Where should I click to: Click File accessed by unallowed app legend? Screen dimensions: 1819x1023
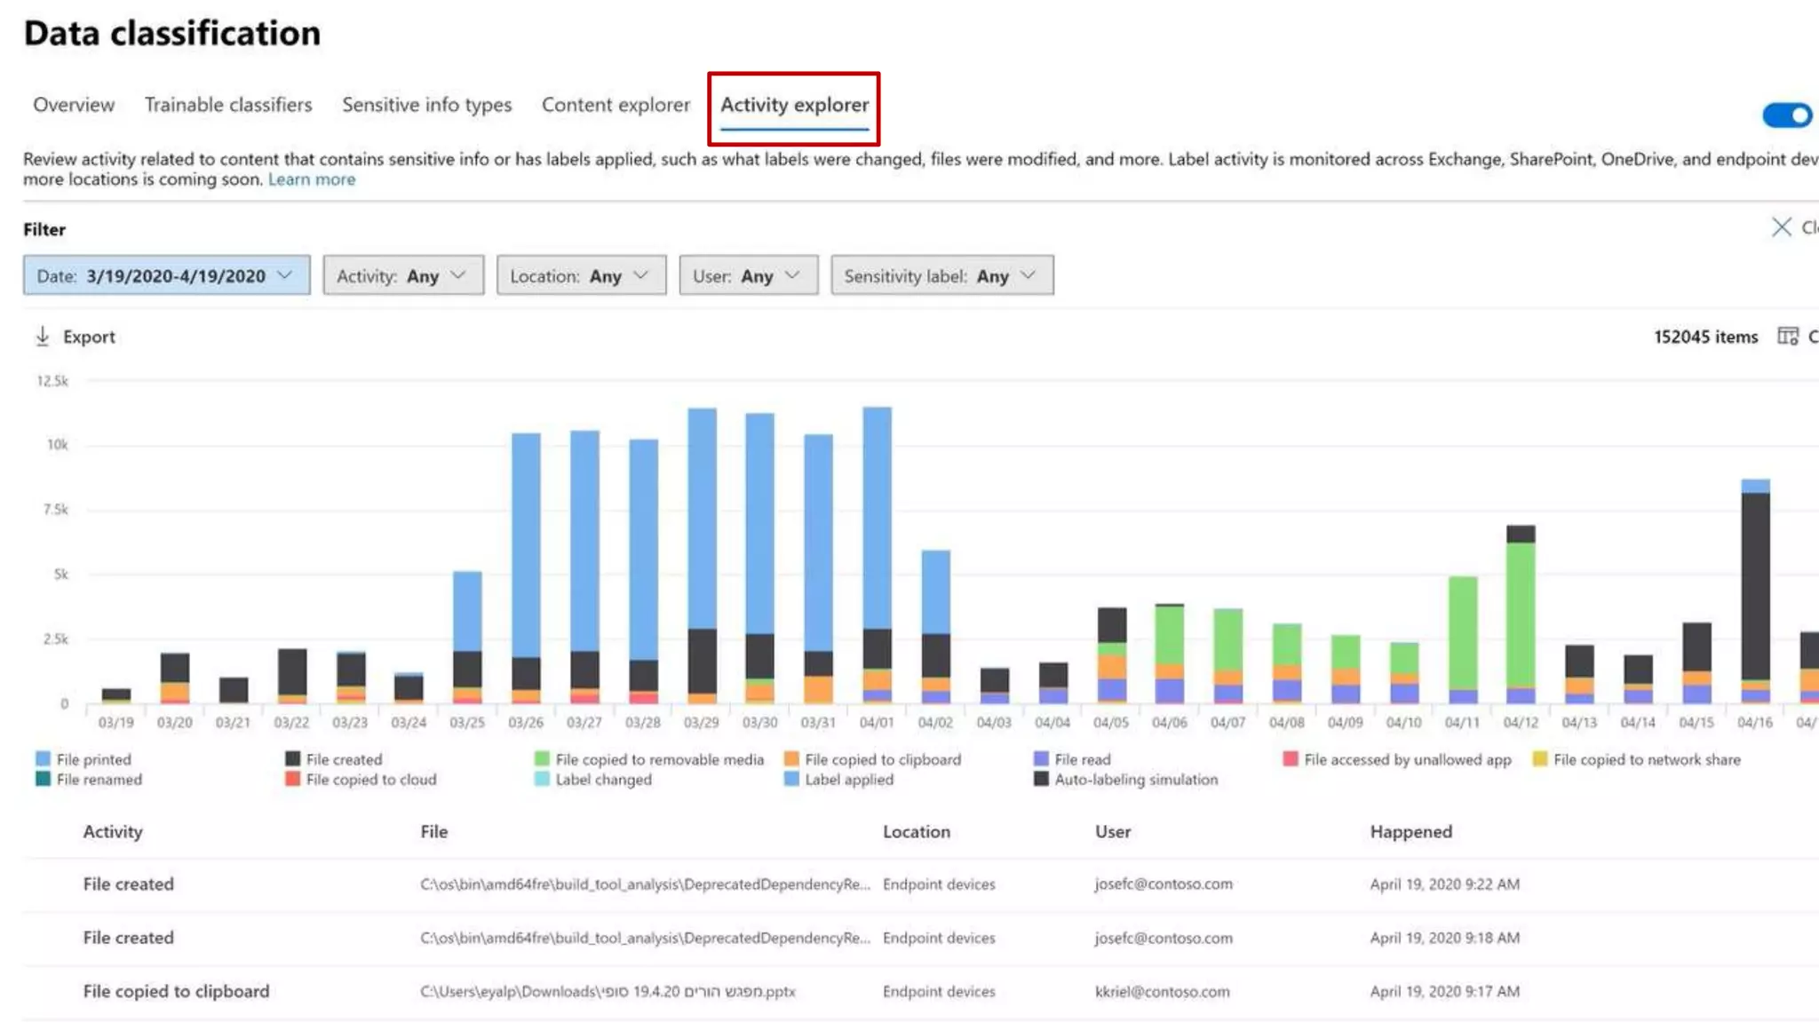tap(1407, 759)
